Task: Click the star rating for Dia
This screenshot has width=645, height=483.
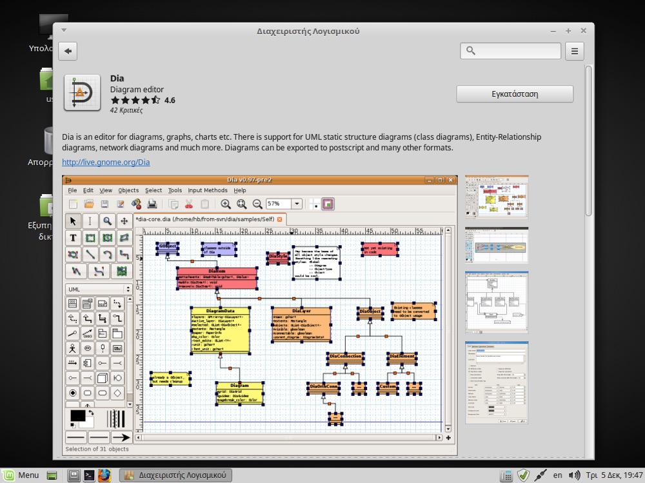Action: (x=135, y=100)
